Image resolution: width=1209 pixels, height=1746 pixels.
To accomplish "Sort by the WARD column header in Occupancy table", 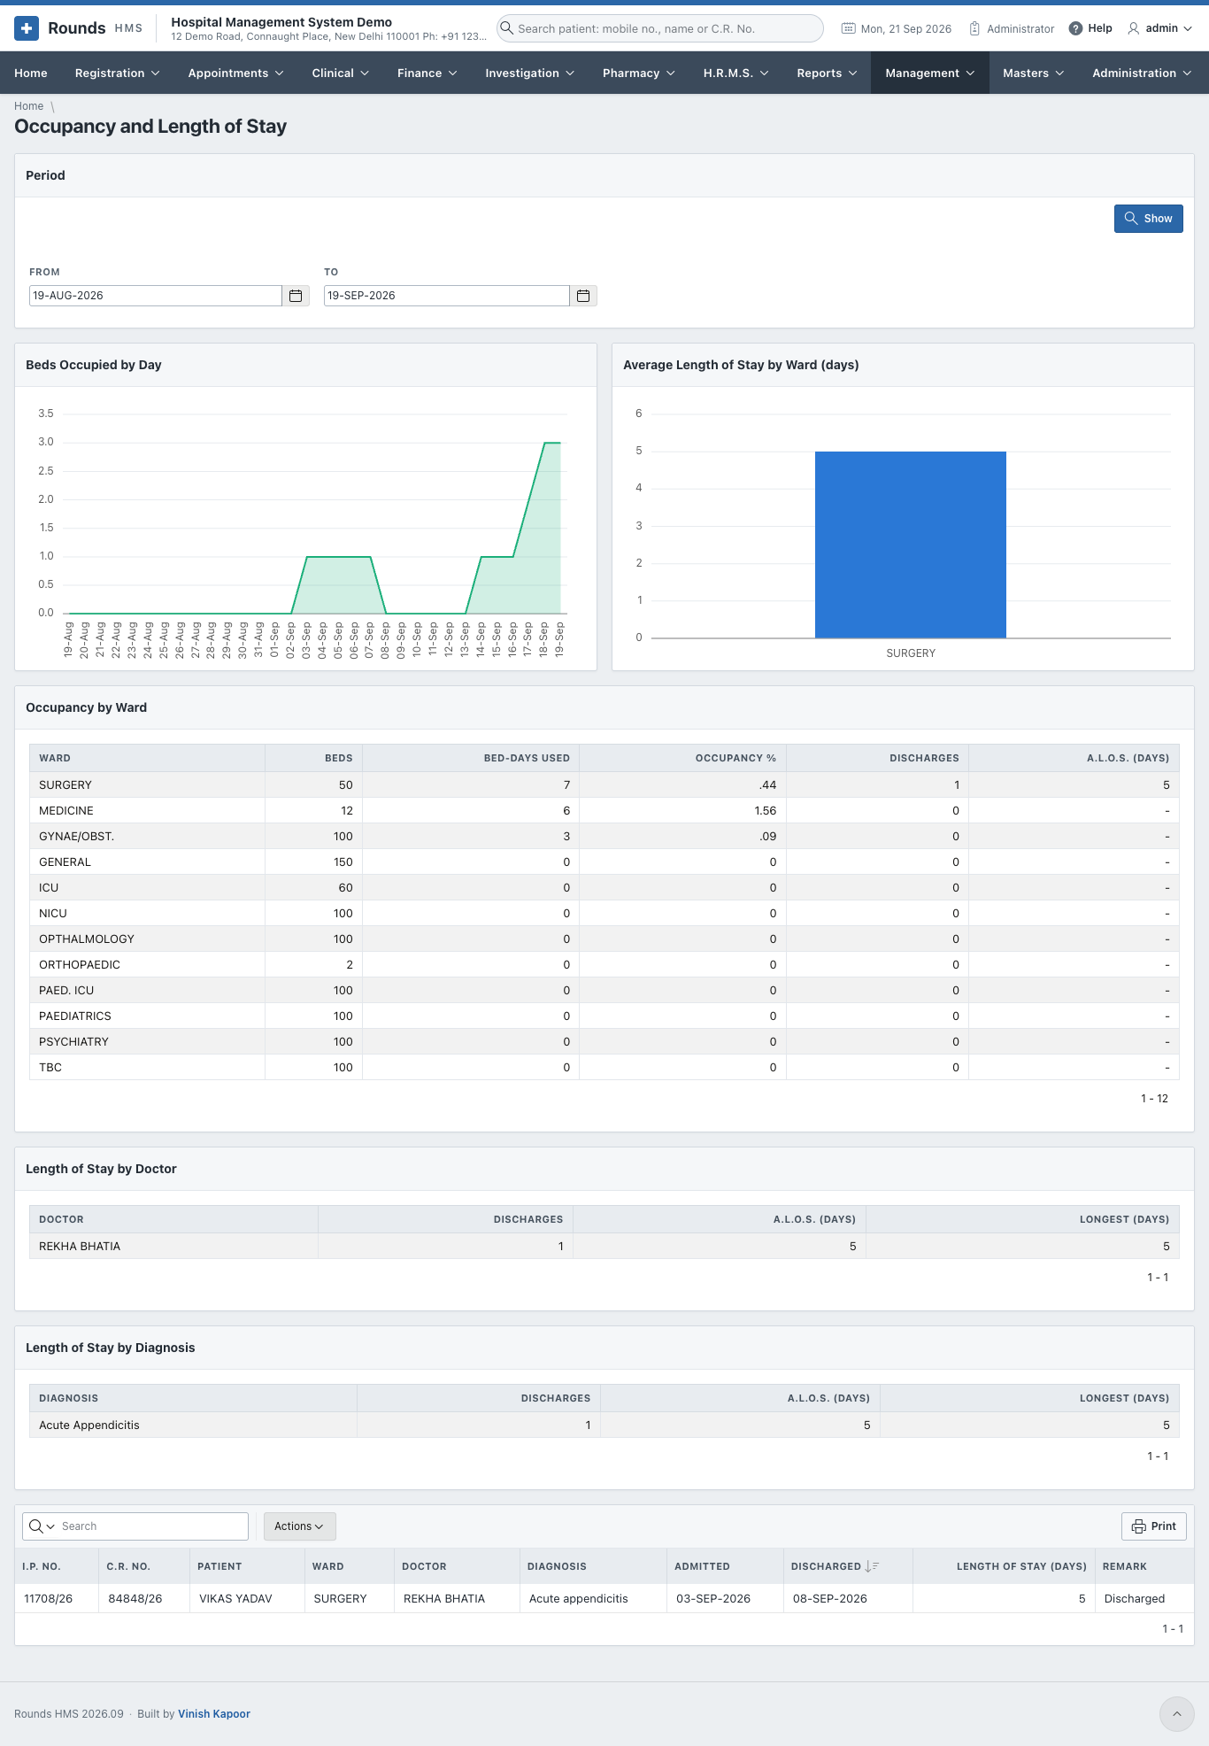I will point(147,758).
